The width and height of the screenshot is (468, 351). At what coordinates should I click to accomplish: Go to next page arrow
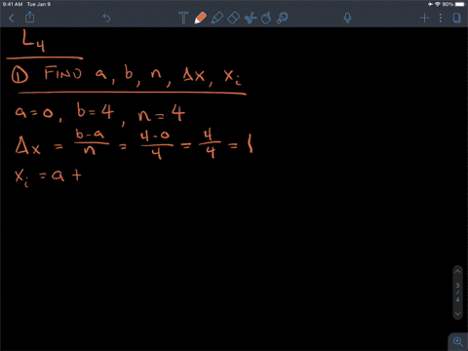[x=457, y=314]
